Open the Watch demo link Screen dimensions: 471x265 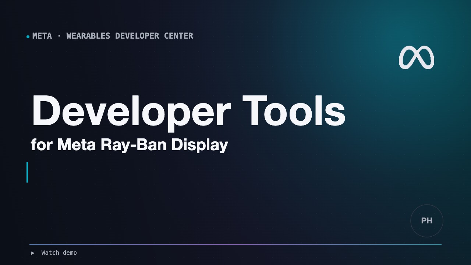coord(59,253)
